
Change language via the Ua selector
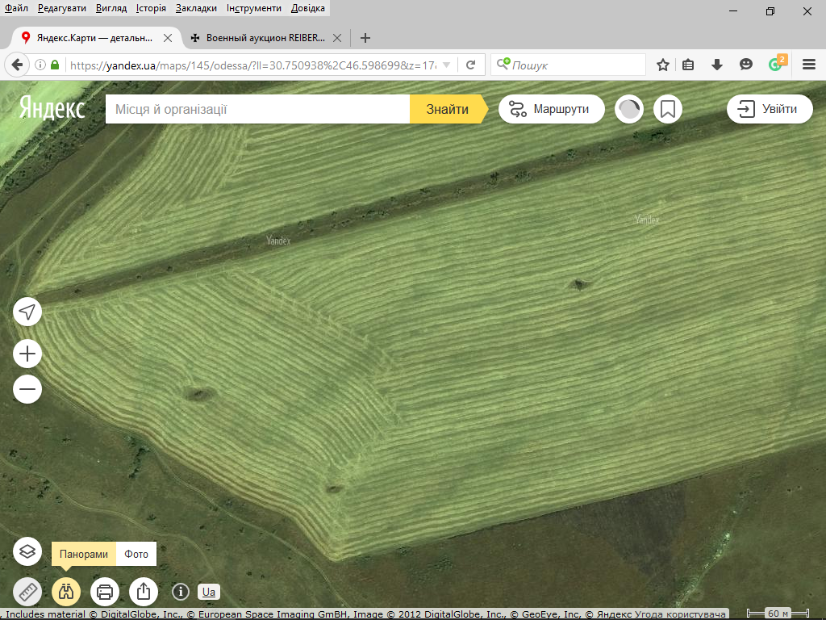pos(209,592)
